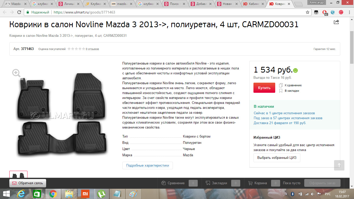Open the Paint palette icon in taskbar
354x199 pixels.
point(133,194)
